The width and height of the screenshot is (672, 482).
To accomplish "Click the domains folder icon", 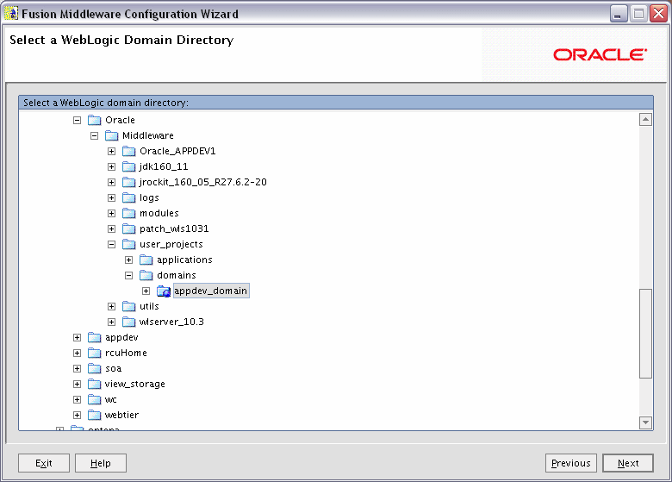I will 146,275.
